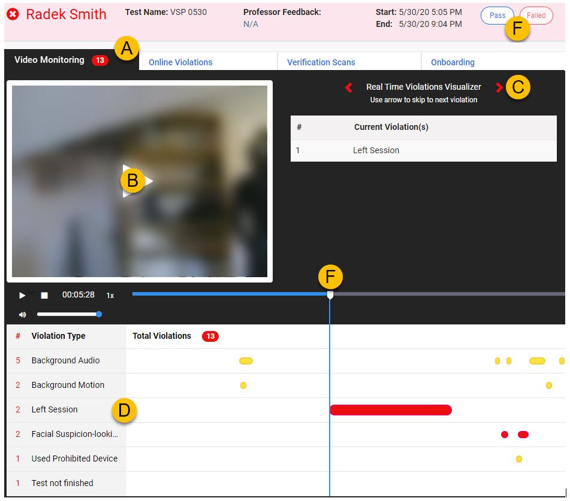Mark the exam as Pass

[x=497, y=16]
